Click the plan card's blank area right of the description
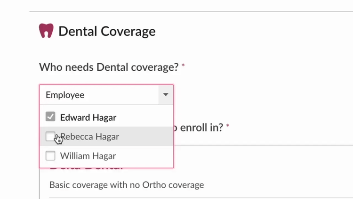The height and width of the screenshot is (199, 353). click(x=277, y=185)
